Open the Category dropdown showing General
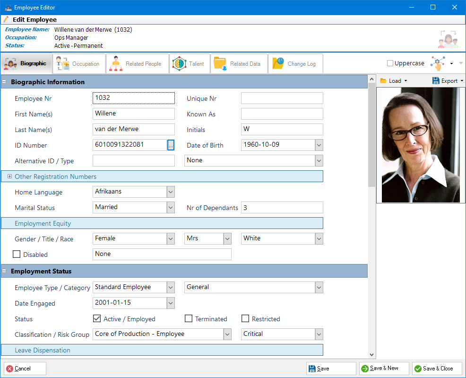Viewport: 466px width, 378px height. pyautogui.click(x=319, y=287)
